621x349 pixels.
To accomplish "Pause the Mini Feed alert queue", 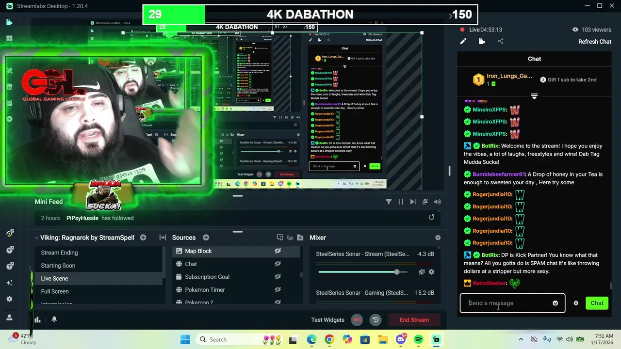I will click(401, 202).
